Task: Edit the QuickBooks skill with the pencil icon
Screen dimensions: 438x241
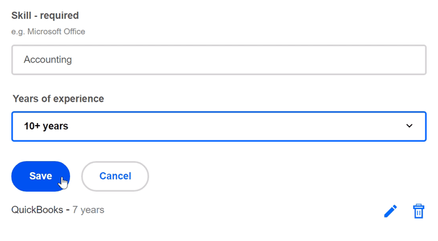Action: 390,211
